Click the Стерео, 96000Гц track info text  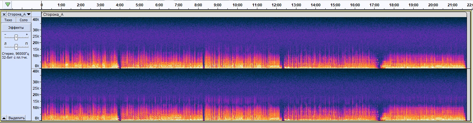(15, 54)
